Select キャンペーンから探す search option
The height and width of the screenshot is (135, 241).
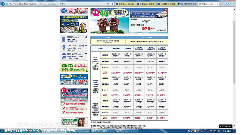click(x=74, y=48)
